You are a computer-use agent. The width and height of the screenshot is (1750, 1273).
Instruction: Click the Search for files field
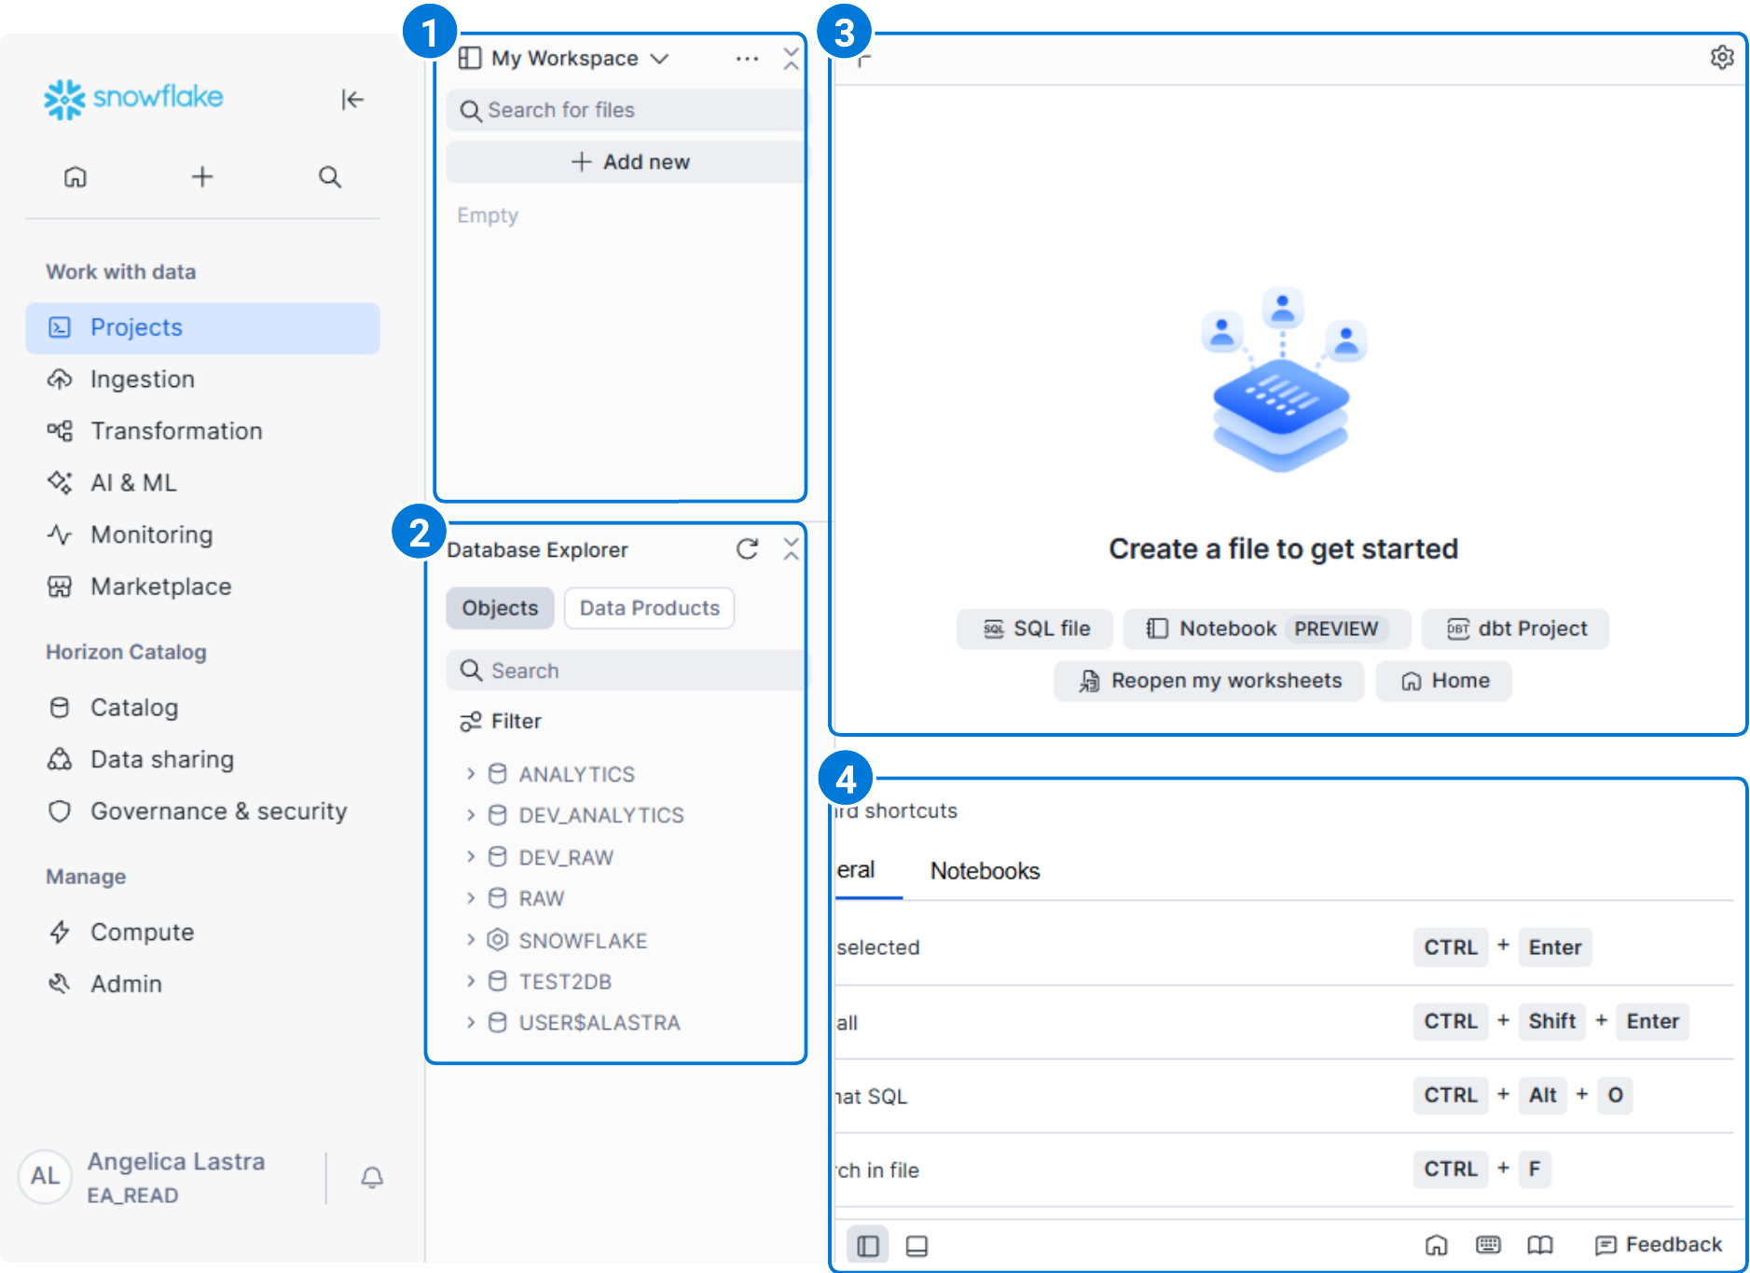click(x=625, y=110)
